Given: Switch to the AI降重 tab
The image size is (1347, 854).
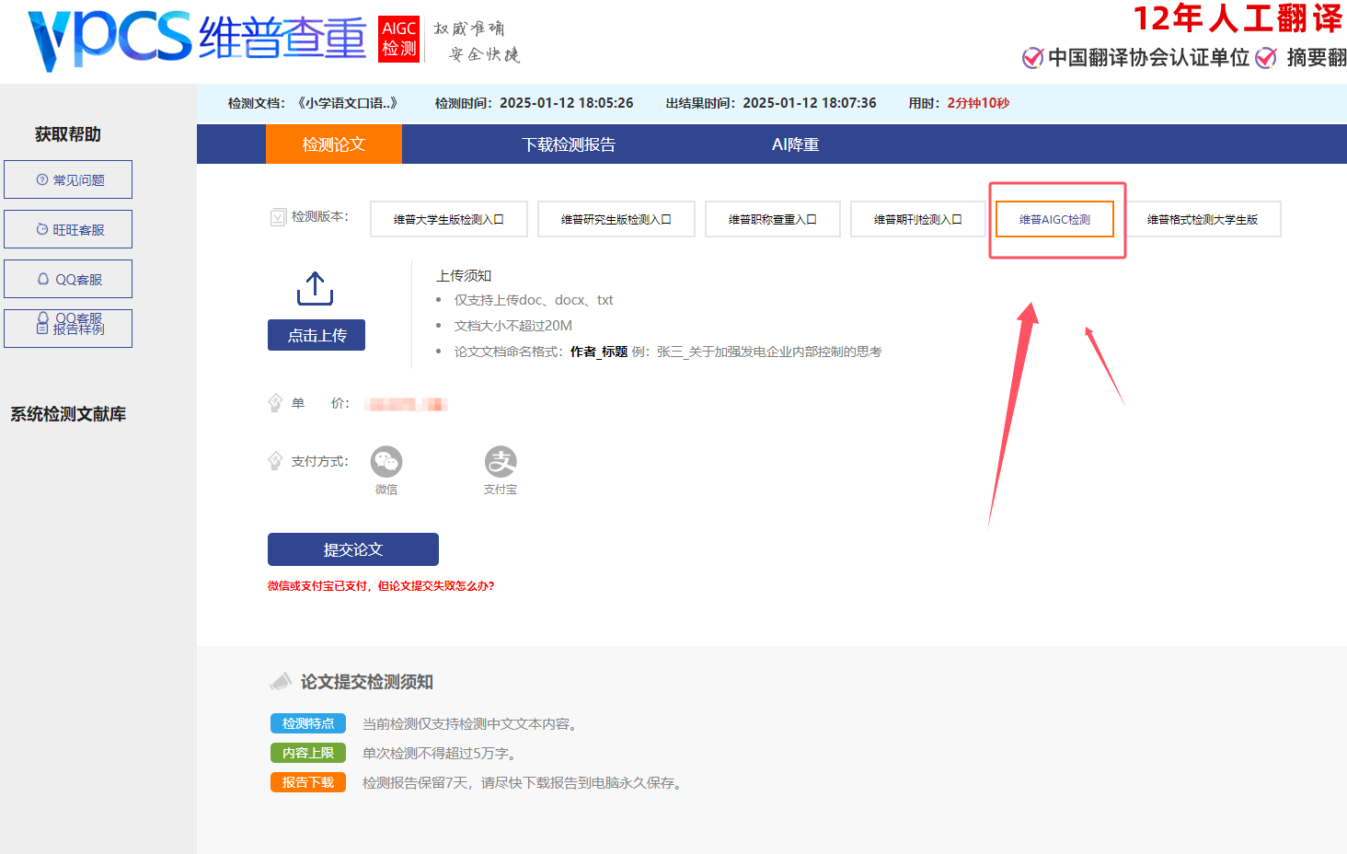Looking at the screenshot, I should pos(795,144).
